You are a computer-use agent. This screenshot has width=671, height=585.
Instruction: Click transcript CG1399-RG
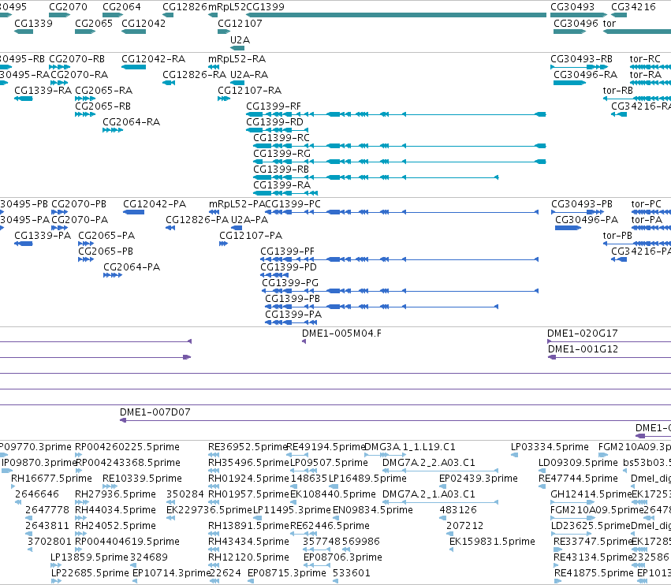[x=282, y=154]
